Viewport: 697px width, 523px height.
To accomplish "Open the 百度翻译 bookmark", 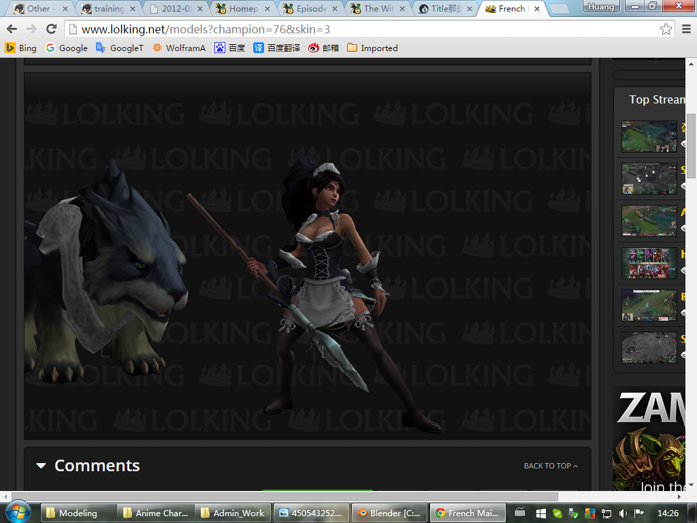I will coord(277,48).
